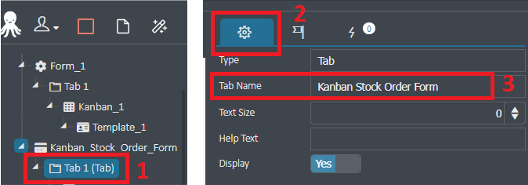Toggle the Display switch set to Yes
Viewport: 528px width, 185px height.
[336, 164]
